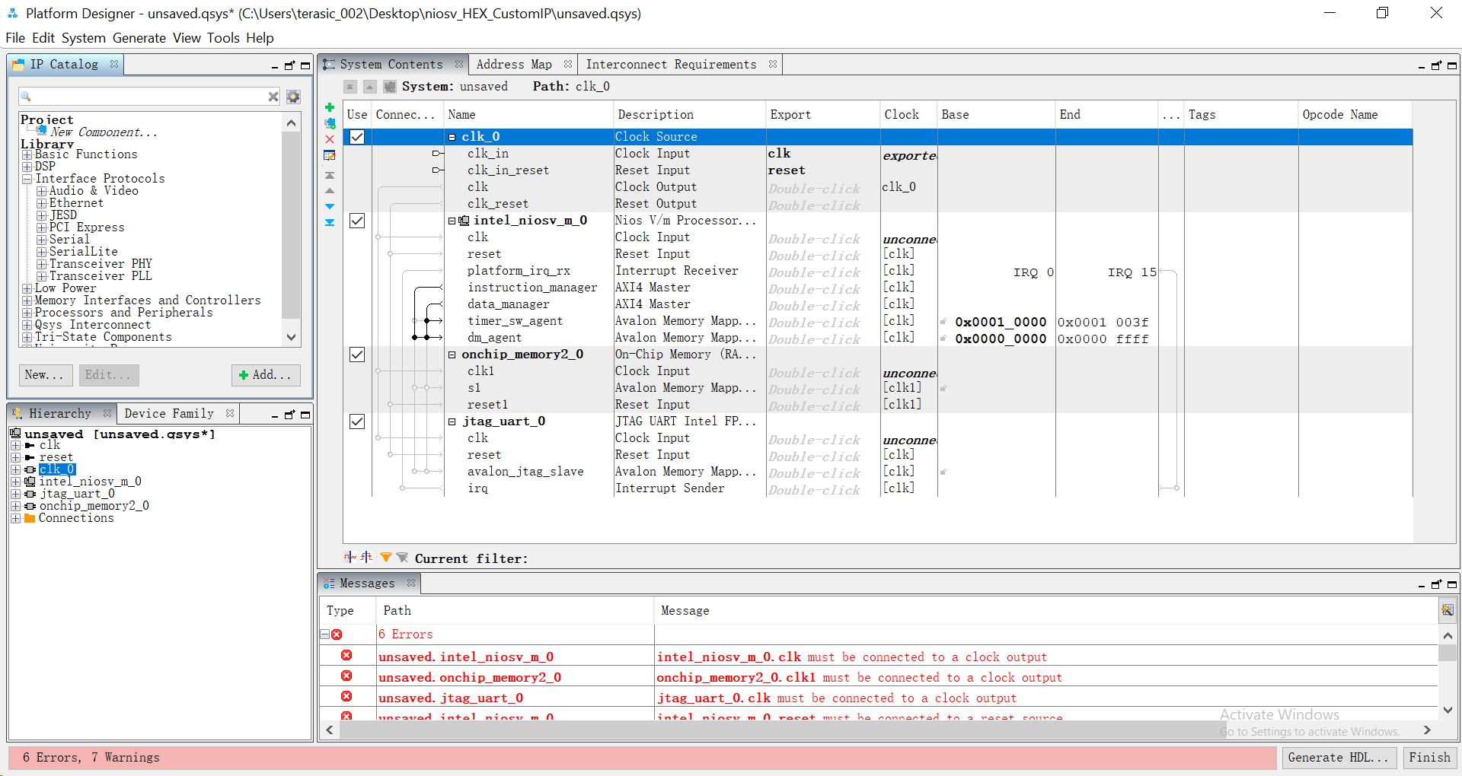Screen dimensions: 1462x776
Task: Click the Generate HDL... button
Action: pos(1338,758)
